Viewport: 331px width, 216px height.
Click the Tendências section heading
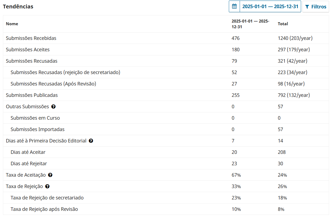pyautogui.click(x=18, y=7)
